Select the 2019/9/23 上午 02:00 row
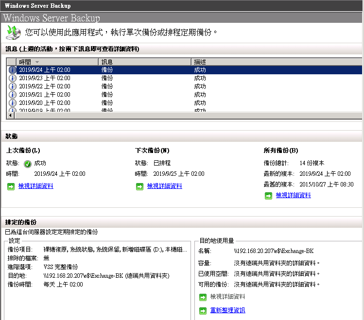Image resolution: width=364 pixels, height=320 pixels. pos(184,78)
